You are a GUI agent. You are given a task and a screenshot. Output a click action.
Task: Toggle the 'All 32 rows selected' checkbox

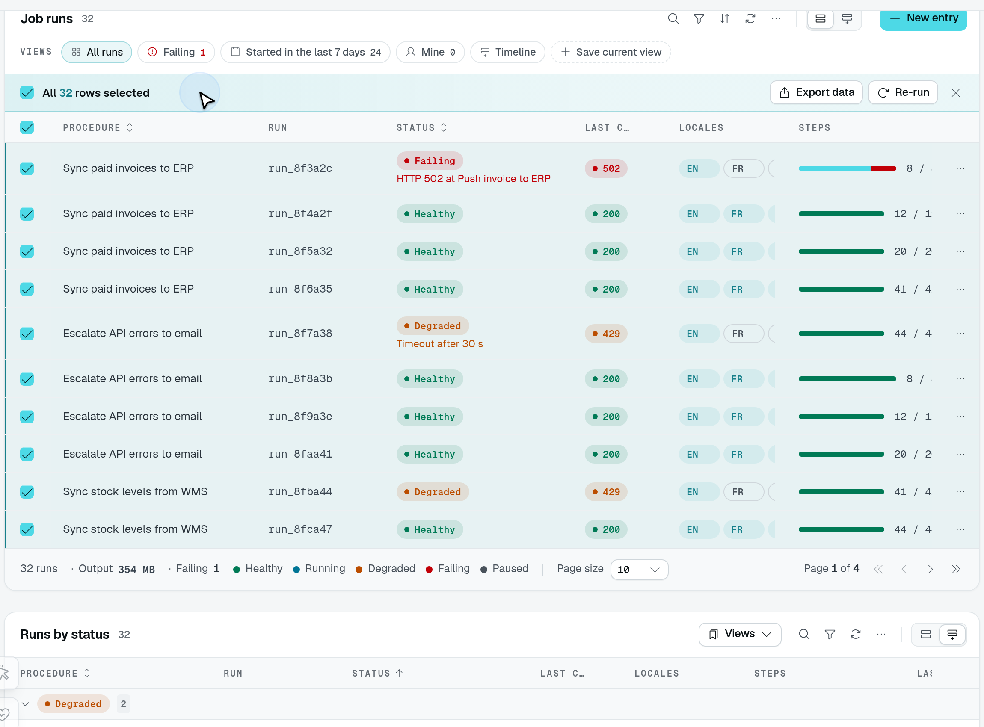[x=27, y=93]
